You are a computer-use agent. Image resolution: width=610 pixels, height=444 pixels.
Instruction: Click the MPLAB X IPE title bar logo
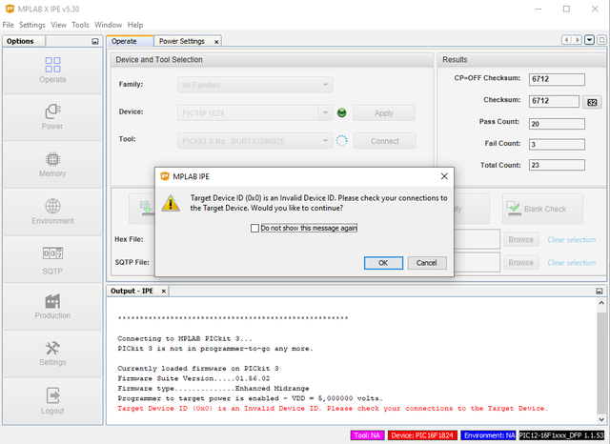(x=10, y=9)
